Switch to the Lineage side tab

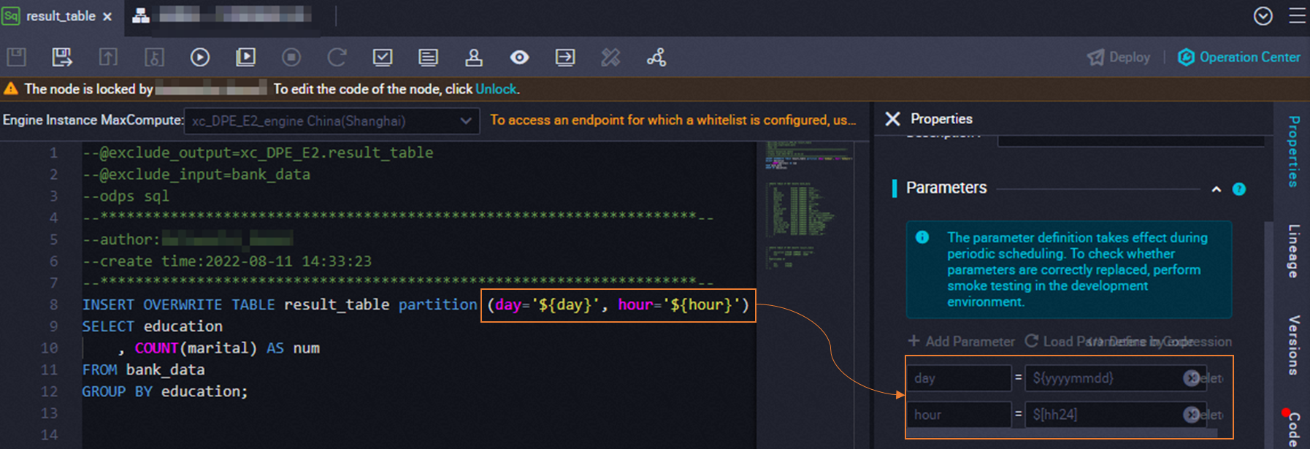(1293, 250)
